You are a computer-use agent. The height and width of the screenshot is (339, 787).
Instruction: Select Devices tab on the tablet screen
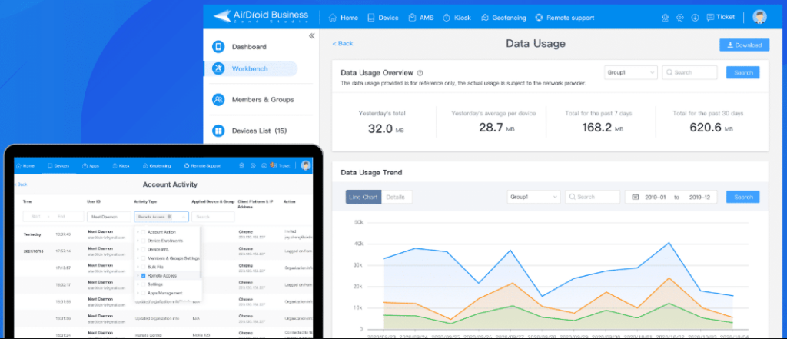coord(58,165)
